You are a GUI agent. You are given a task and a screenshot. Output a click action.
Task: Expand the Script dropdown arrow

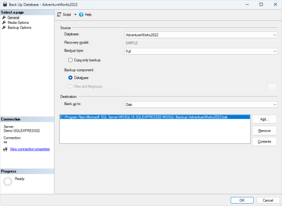pos(75,15)
